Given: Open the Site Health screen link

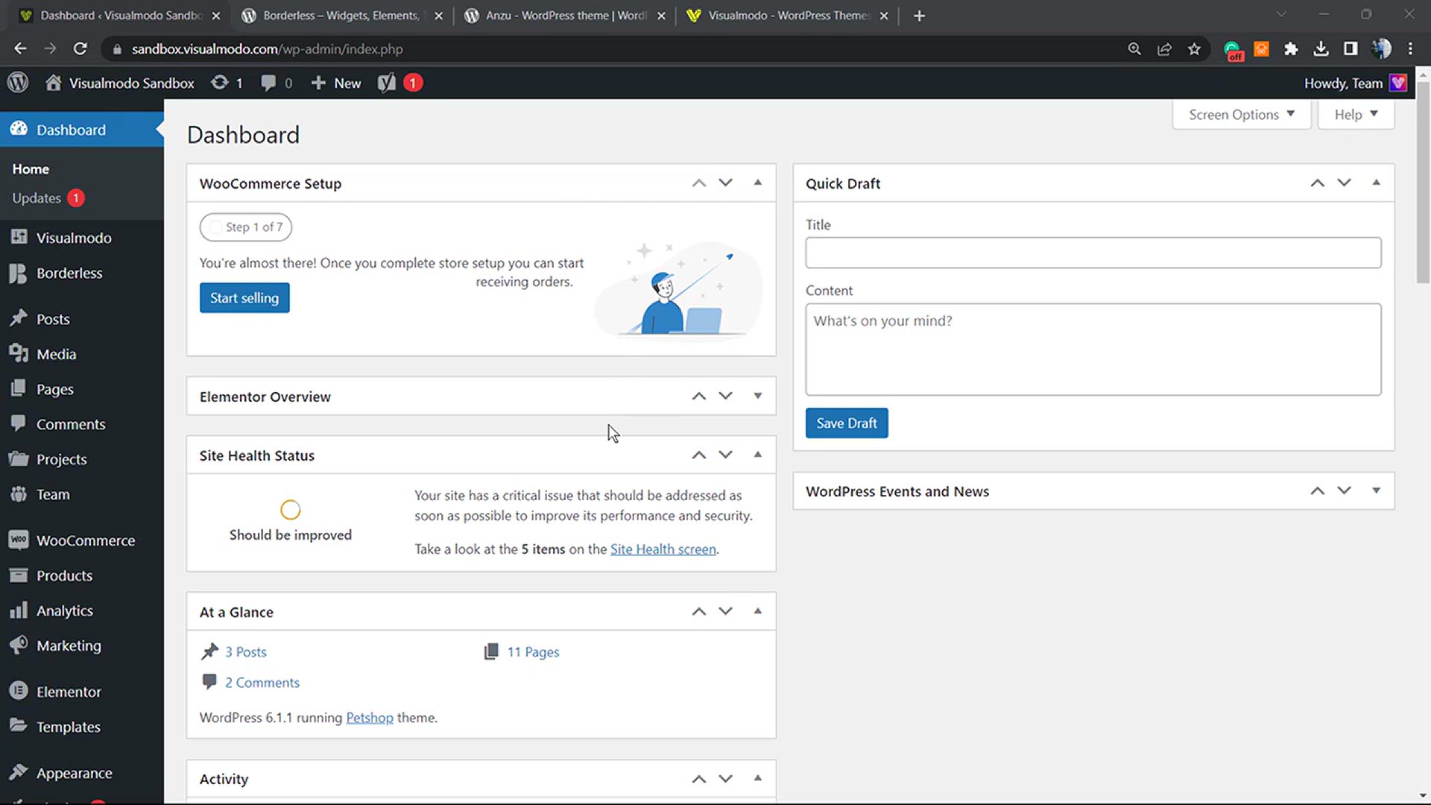Looking at the screenshot, I should (663, 549).
